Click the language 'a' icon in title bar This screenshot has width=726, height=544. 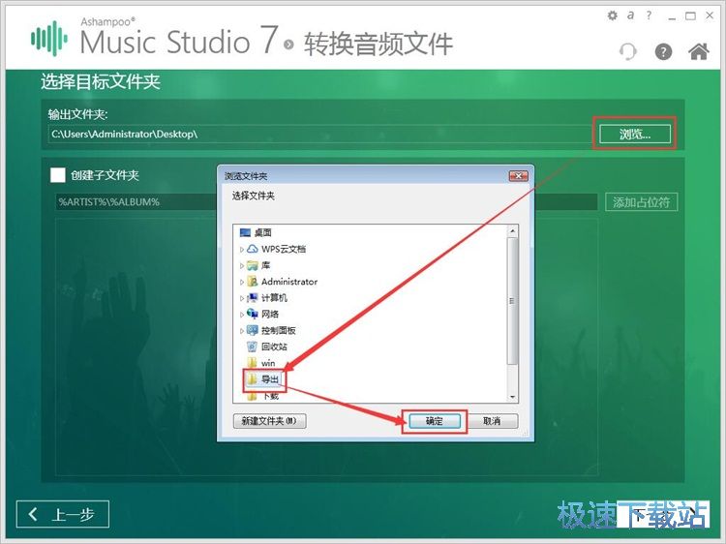click(630, 15)
